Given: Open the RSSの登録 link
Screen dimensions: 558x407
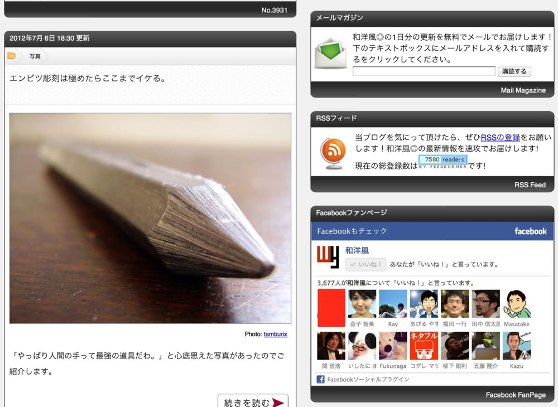Looking at the screenshot, I should [x=500, y=137].
